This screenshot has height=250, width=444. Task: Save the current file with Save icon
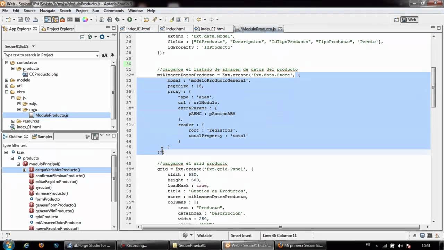click(x=20, y=20)
